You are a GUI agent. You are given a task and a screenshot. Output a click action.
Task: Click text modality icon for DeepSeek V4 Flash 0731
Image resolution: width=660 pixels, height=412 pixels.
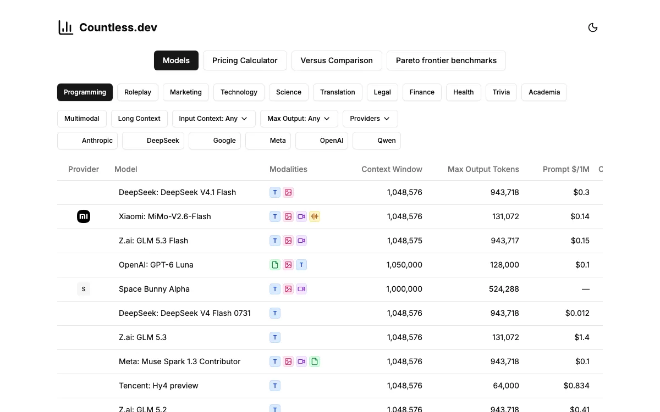coord(275,313)
